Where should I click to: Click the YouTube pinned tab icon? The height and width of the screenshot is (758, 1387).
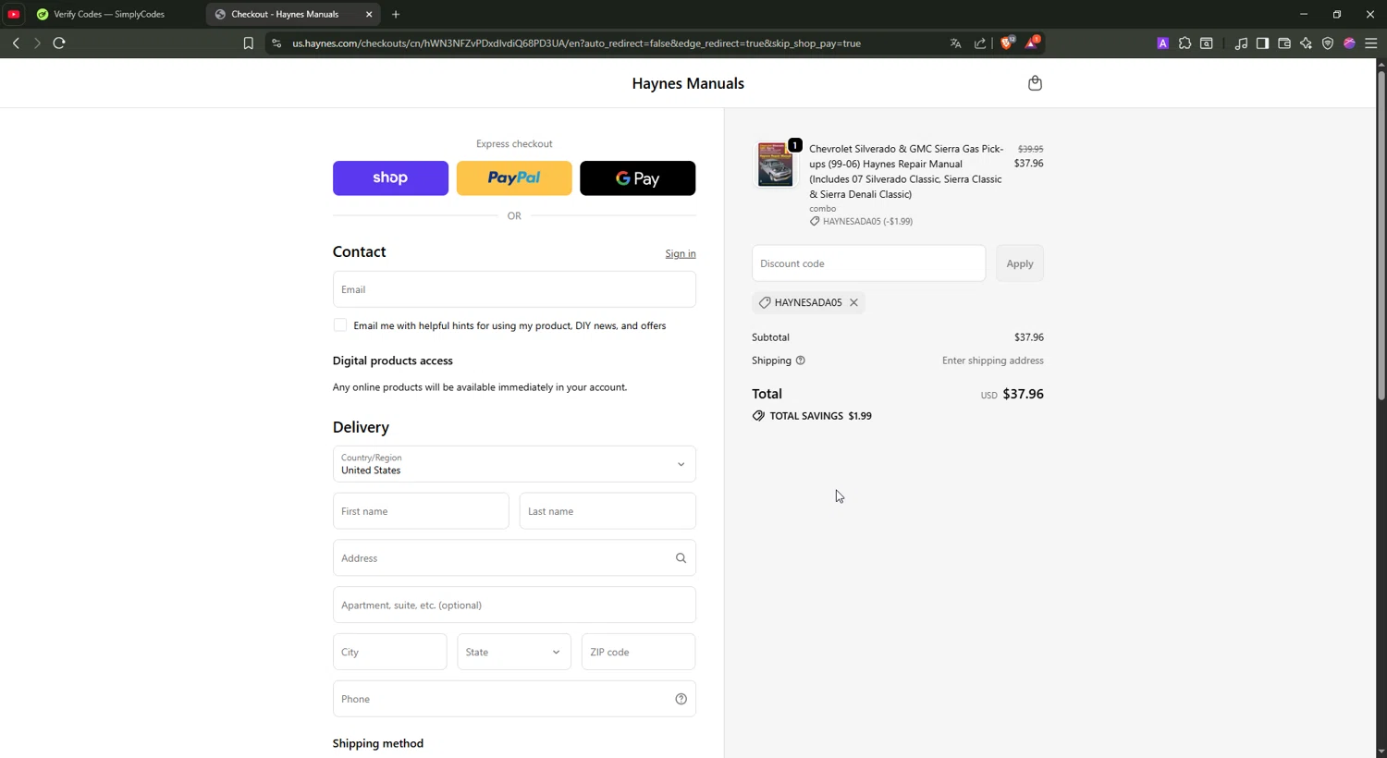pyautogui.click(x=14, y=14)
